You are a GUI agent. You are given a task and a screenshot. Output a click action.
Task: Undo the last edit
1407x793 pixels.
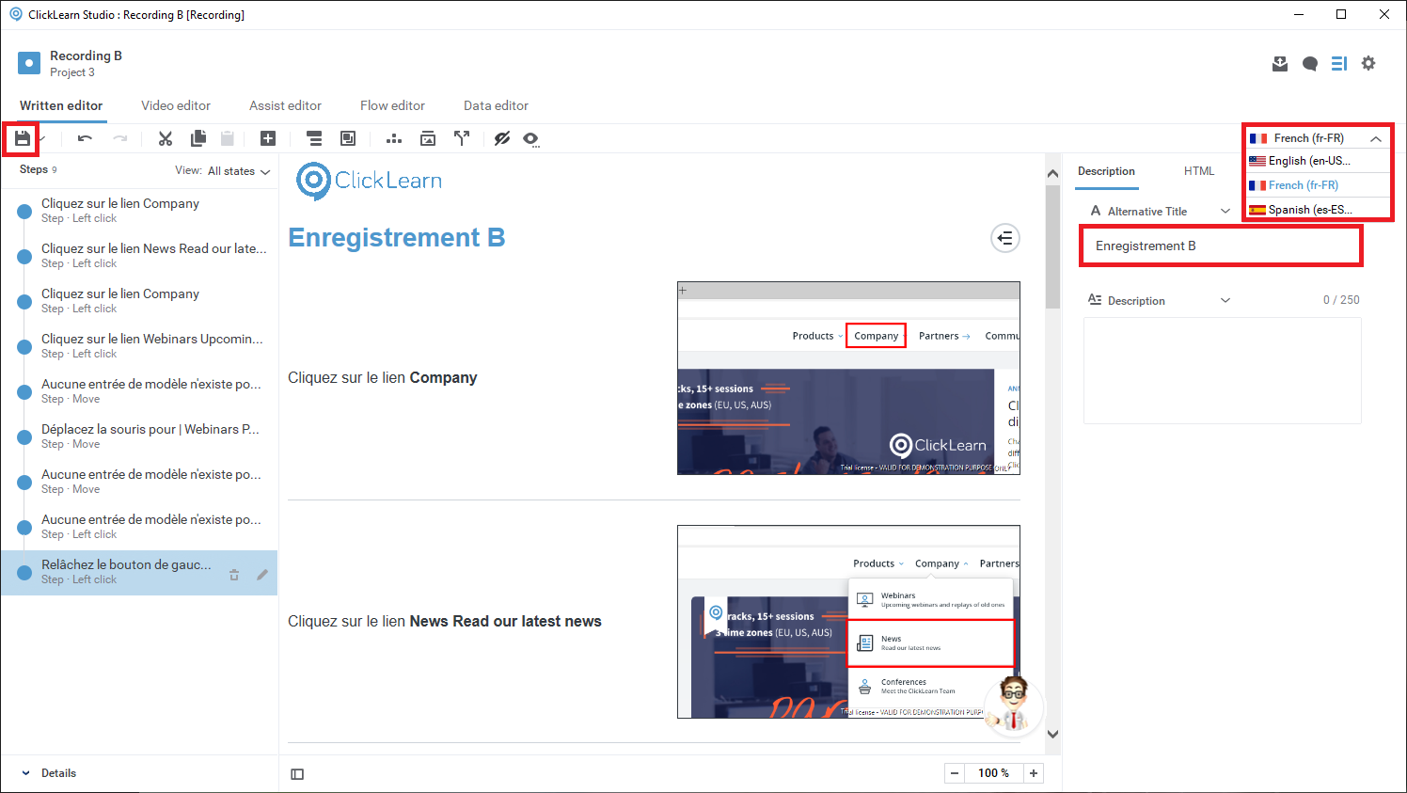pos(85,139)
